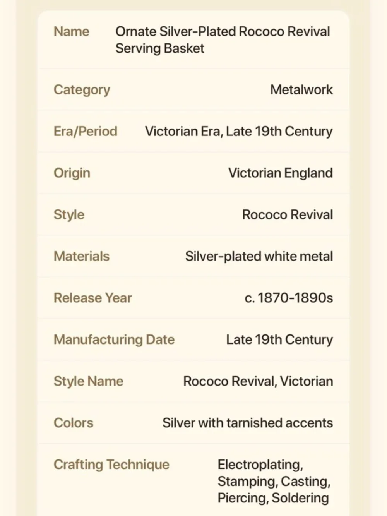
Task: Select the Era/Period label
Action: click(85, 131)
